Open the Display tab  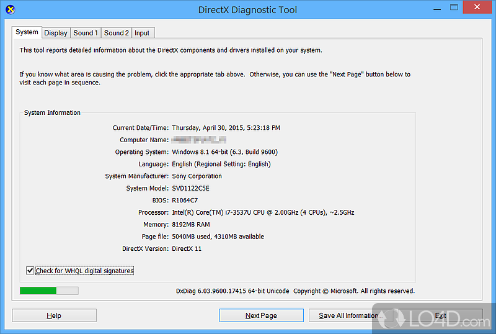coord(56,33)
